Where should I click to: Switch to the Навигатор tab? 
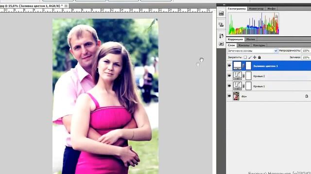tap(256, 9)
